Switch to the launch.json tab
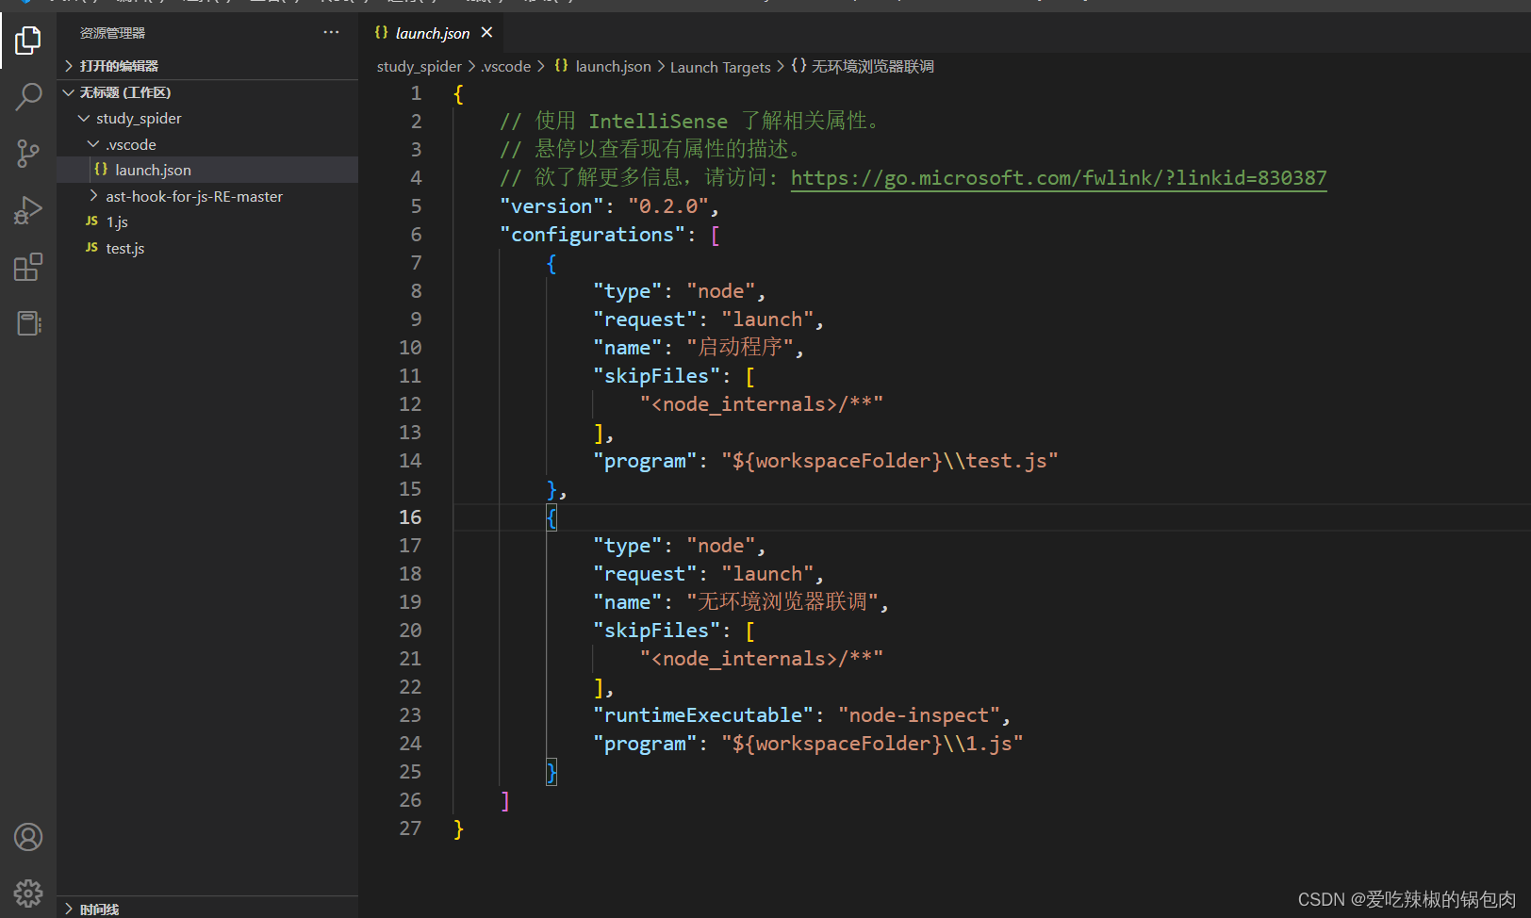Image resolution: width=1531 pixels, height=918 pixels. point(432,33)
